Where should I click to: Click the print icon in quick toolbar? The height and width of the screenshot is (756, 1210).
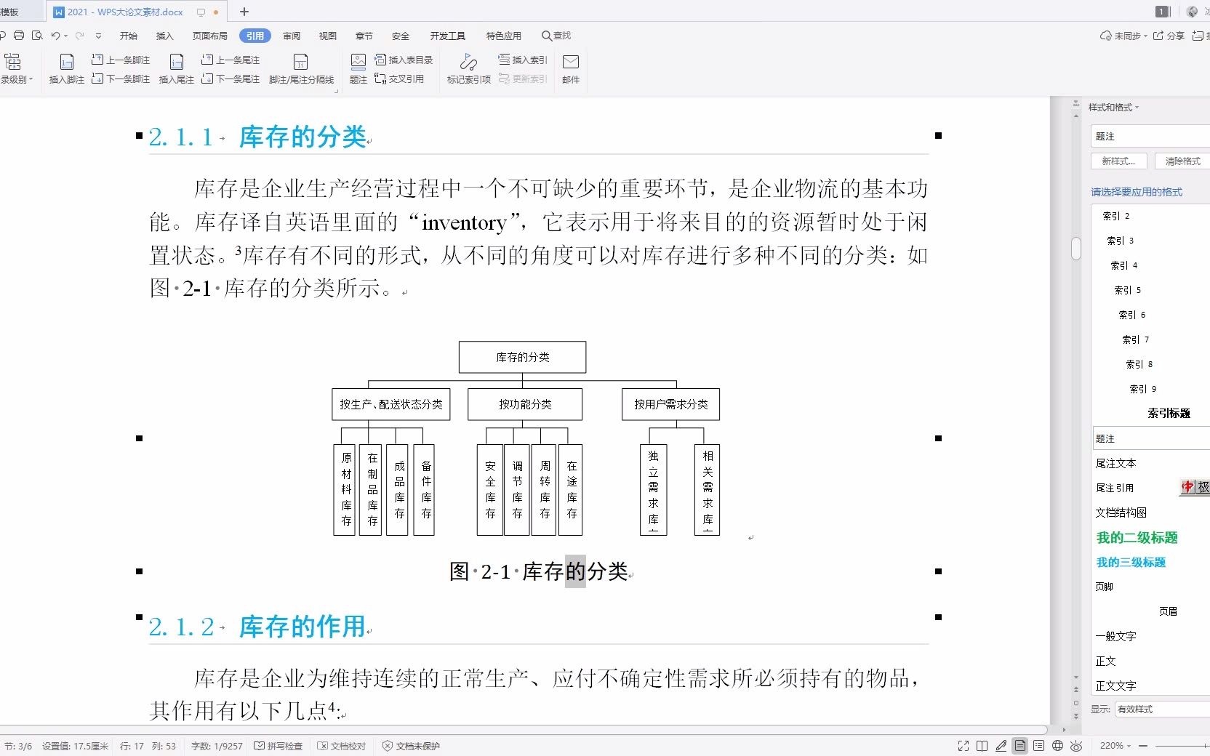19,36
